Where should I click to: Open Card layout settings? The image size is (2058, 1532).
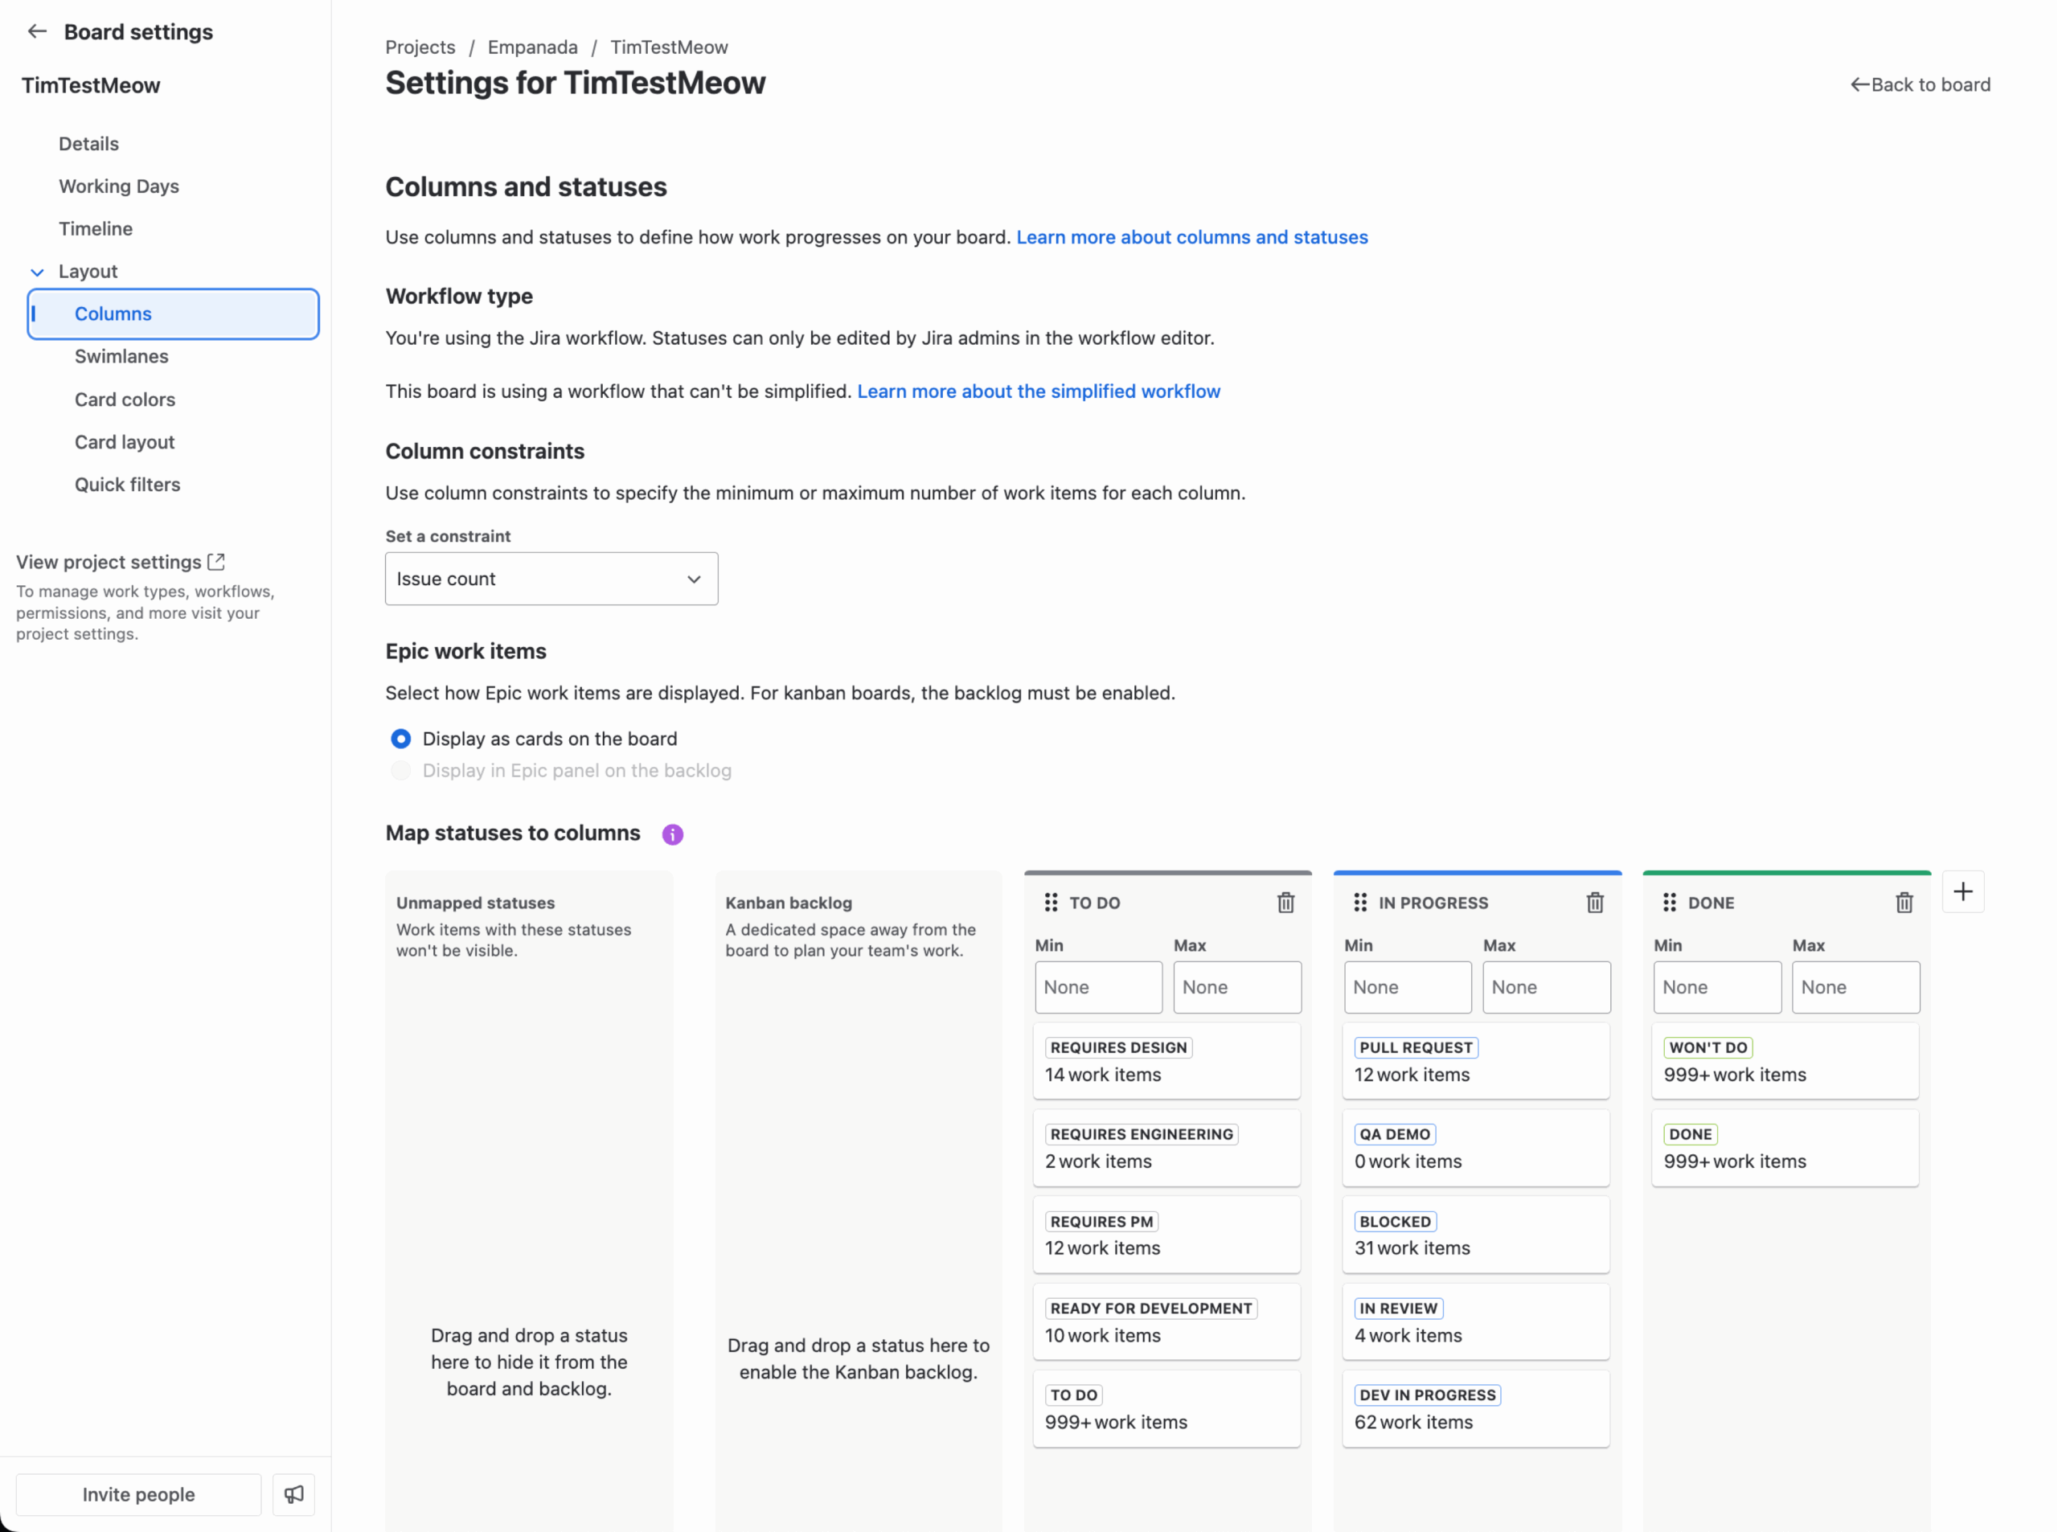click(x=125, y=442)
